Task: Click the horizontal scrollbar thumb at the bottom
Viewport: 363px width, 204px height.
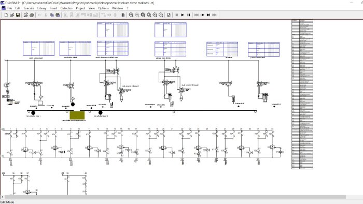Action: point(175,197)
